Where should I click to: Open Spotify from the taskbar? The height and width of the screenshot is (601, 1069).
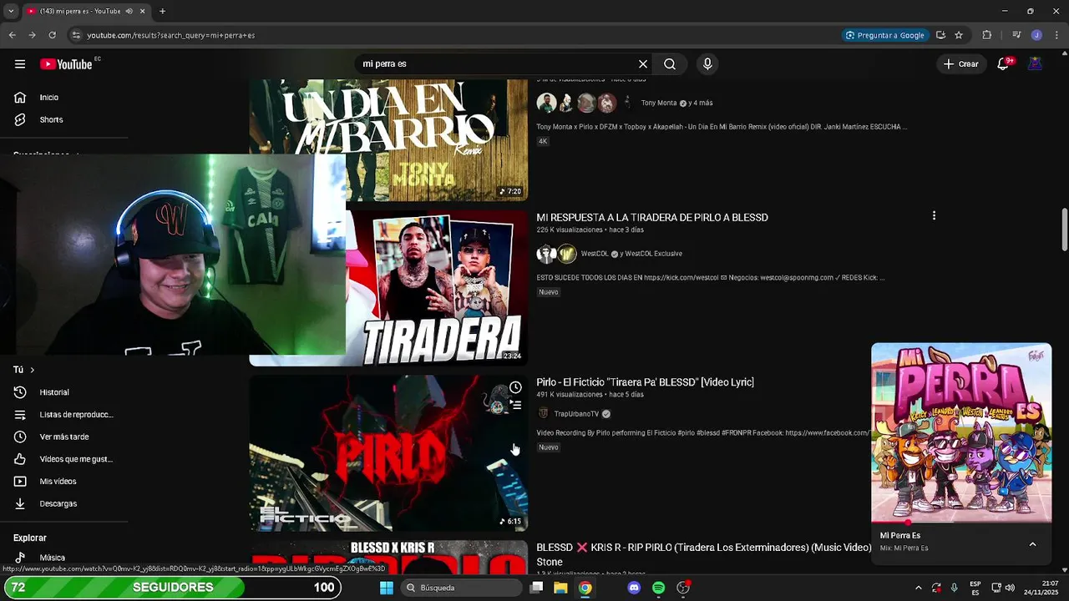coord(658,588)
